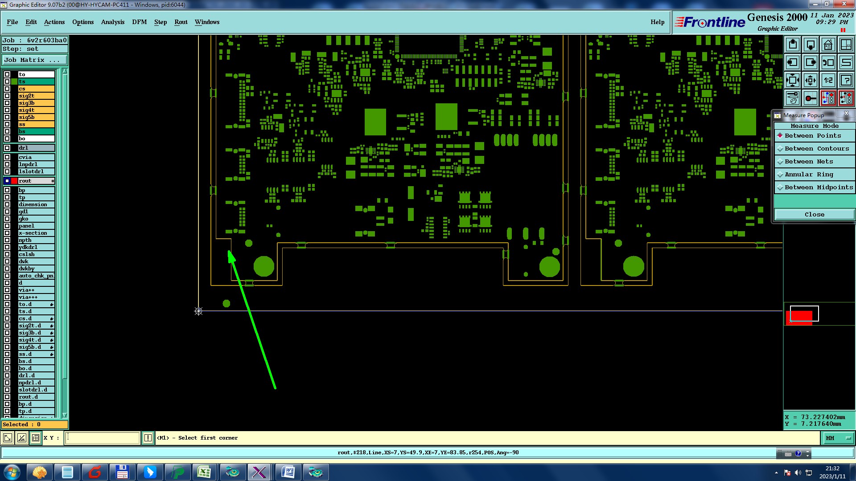Click the exclamation icon beside coordinate field
The height and width of the screenshot is (481, 856).
coord(148,438)
